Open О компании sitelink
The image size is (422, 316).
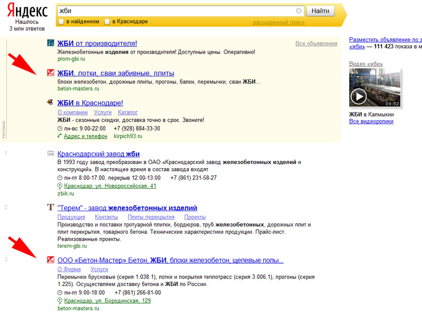pyautogui.click(x=72, y=112)
